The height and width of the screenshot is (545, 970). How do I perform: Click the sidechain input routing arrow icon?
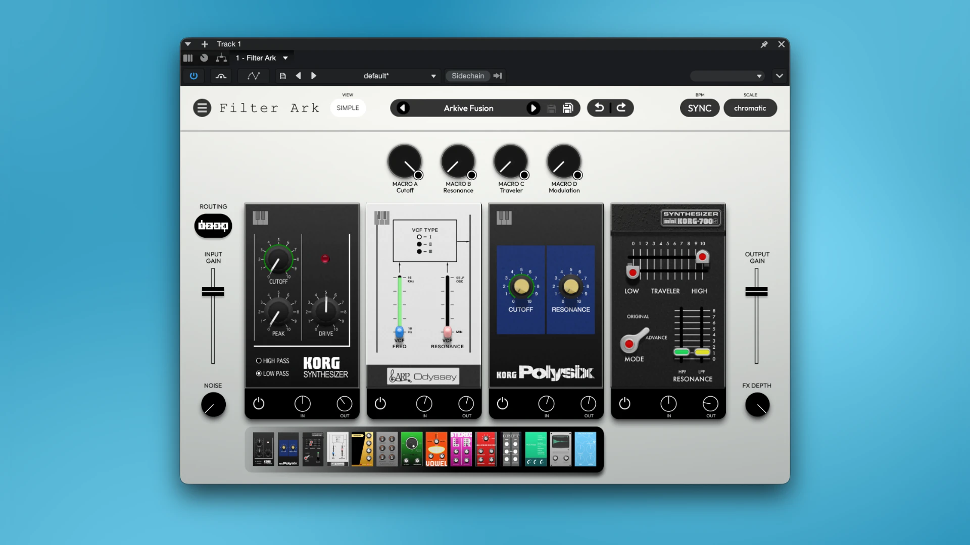point(498,76)
